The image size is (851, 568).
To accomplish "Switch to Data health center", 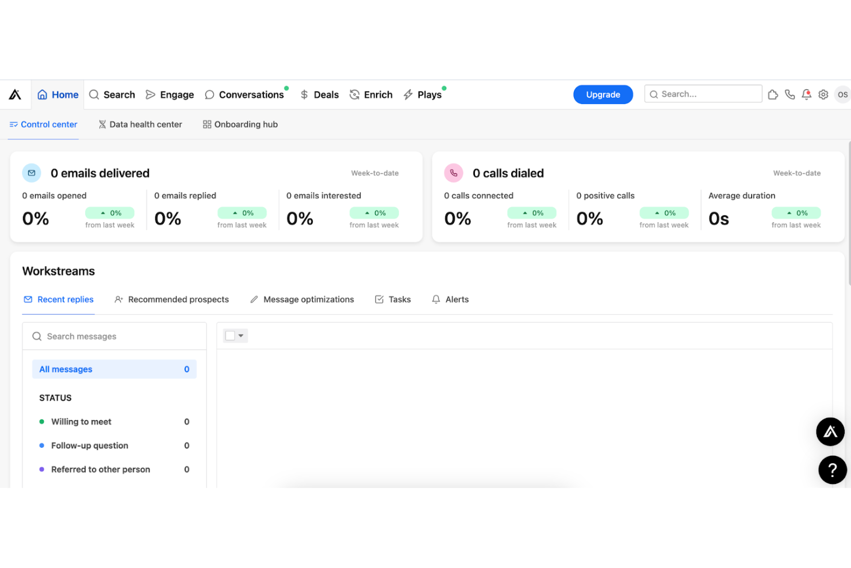I will tap(140, 124).
